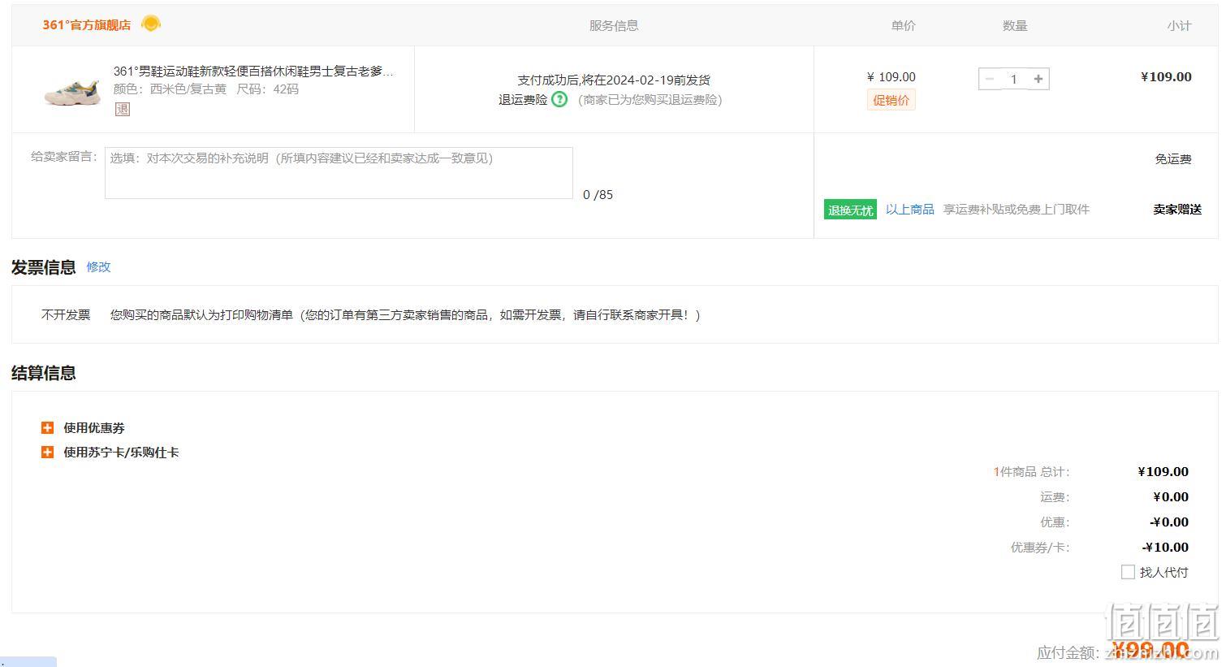Select the coupon discount -¥10.00 value
Screen dimensions: 1226x667
[1165, 548]
